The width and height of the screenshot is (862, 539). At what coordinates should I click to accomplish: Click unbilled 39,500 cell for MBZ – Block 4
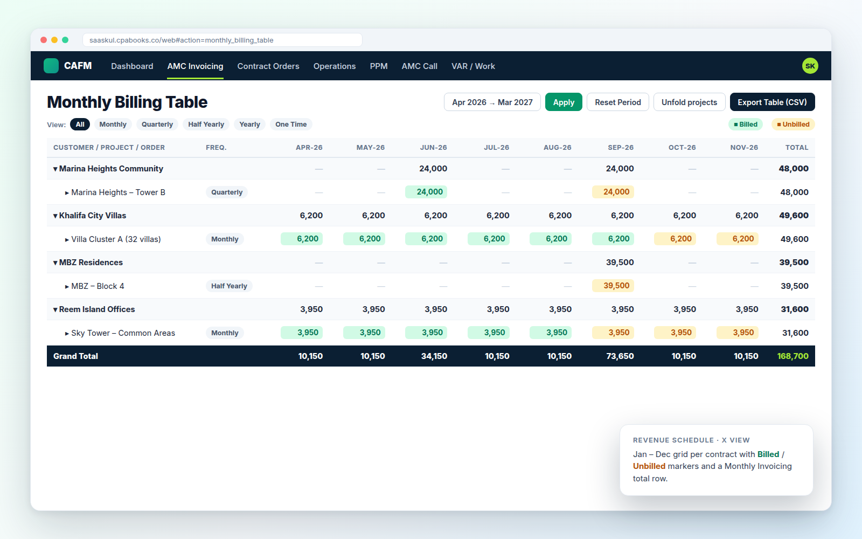[613, 286]
